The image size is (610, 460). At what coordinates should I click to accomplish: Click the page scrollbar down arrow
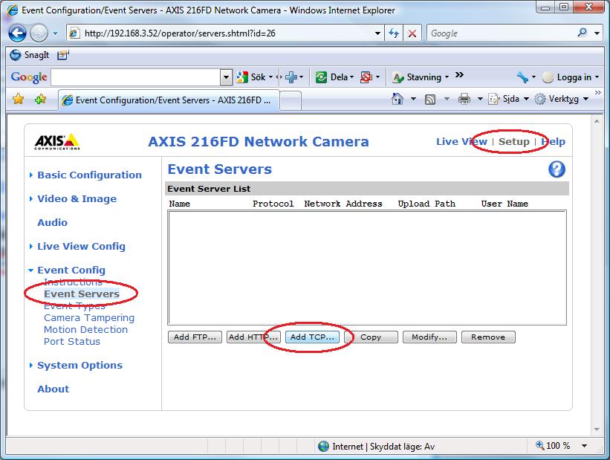[x=597, y=430]
